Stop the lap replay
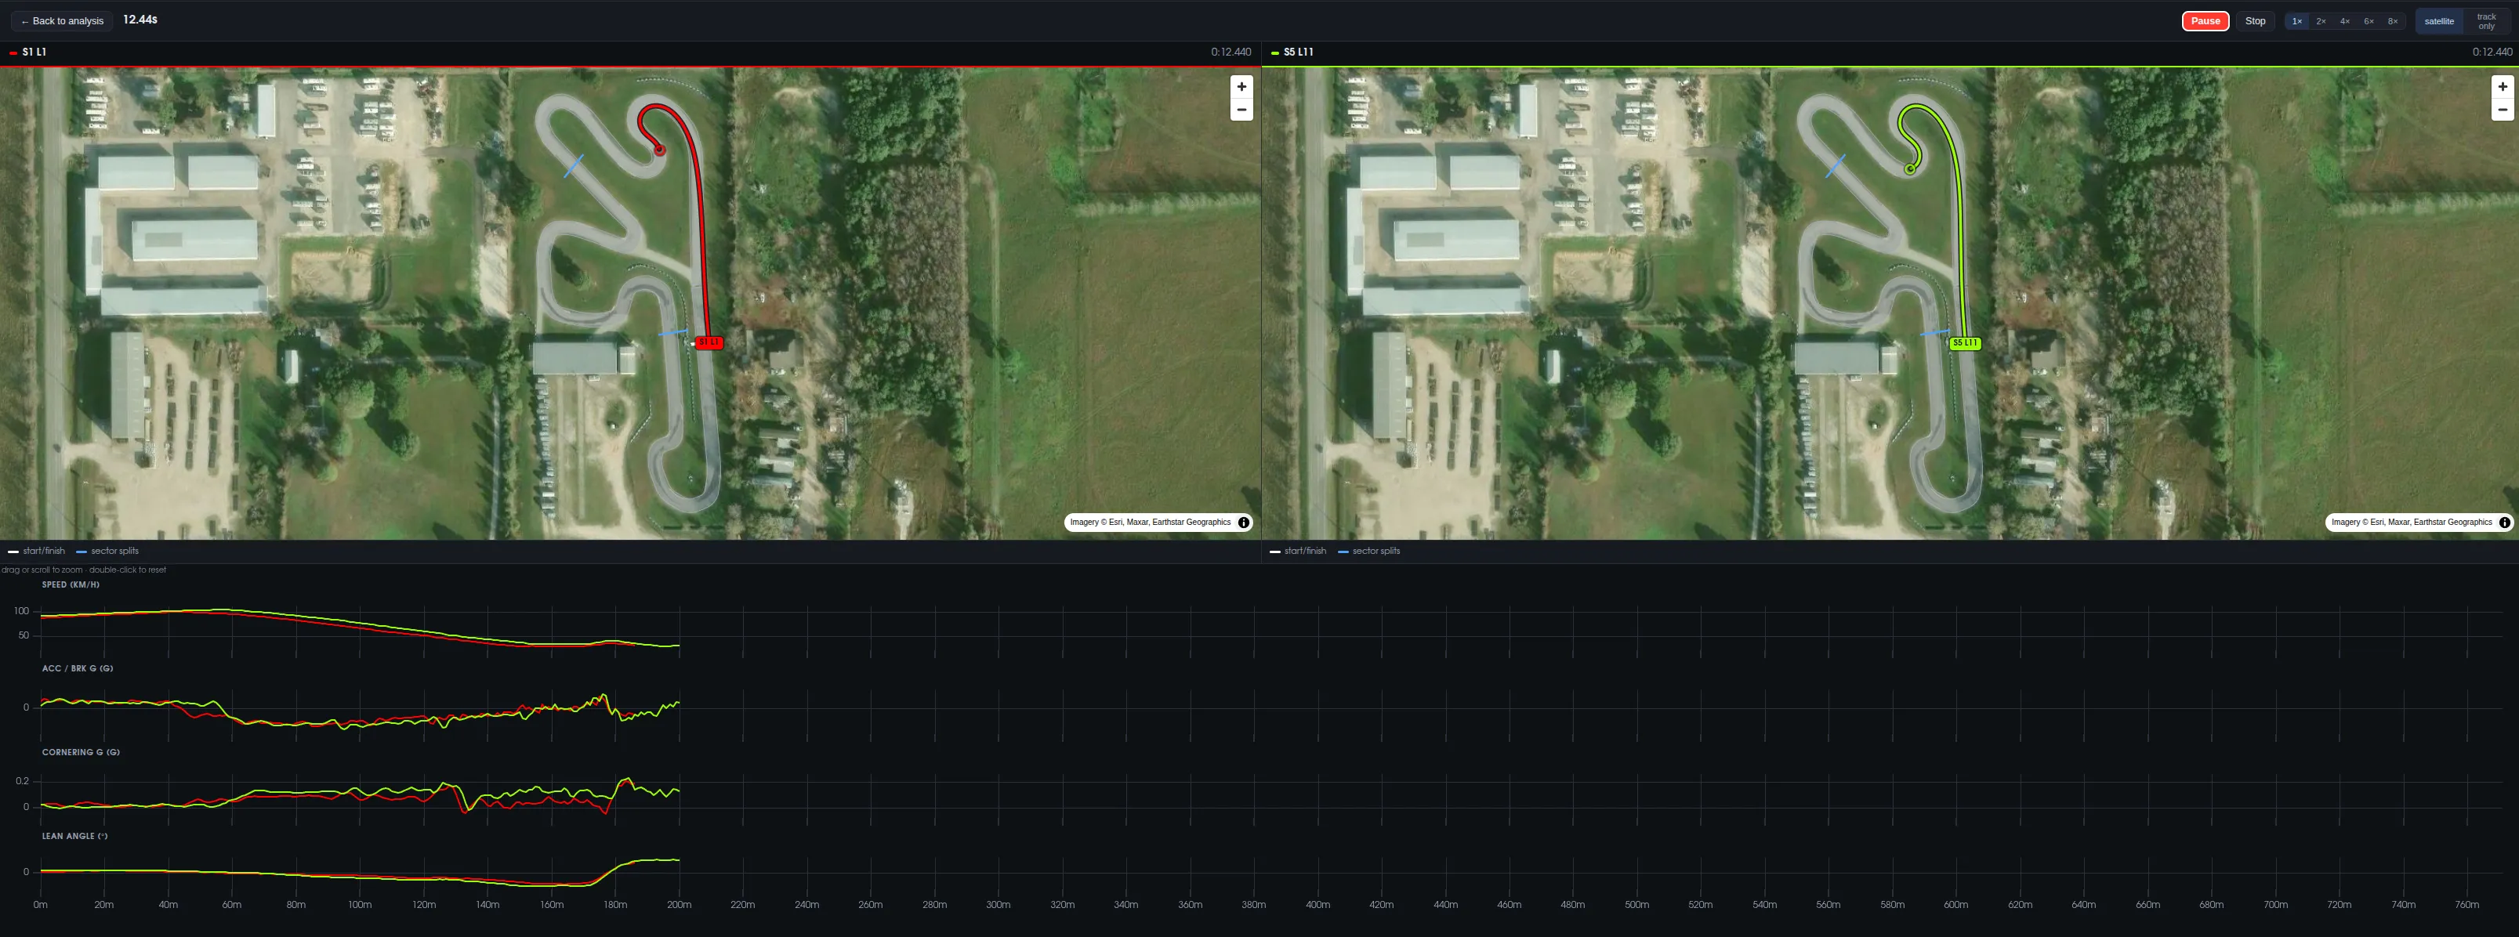Viewport: 2519px width, 937px height. [x=2254, y=20]
